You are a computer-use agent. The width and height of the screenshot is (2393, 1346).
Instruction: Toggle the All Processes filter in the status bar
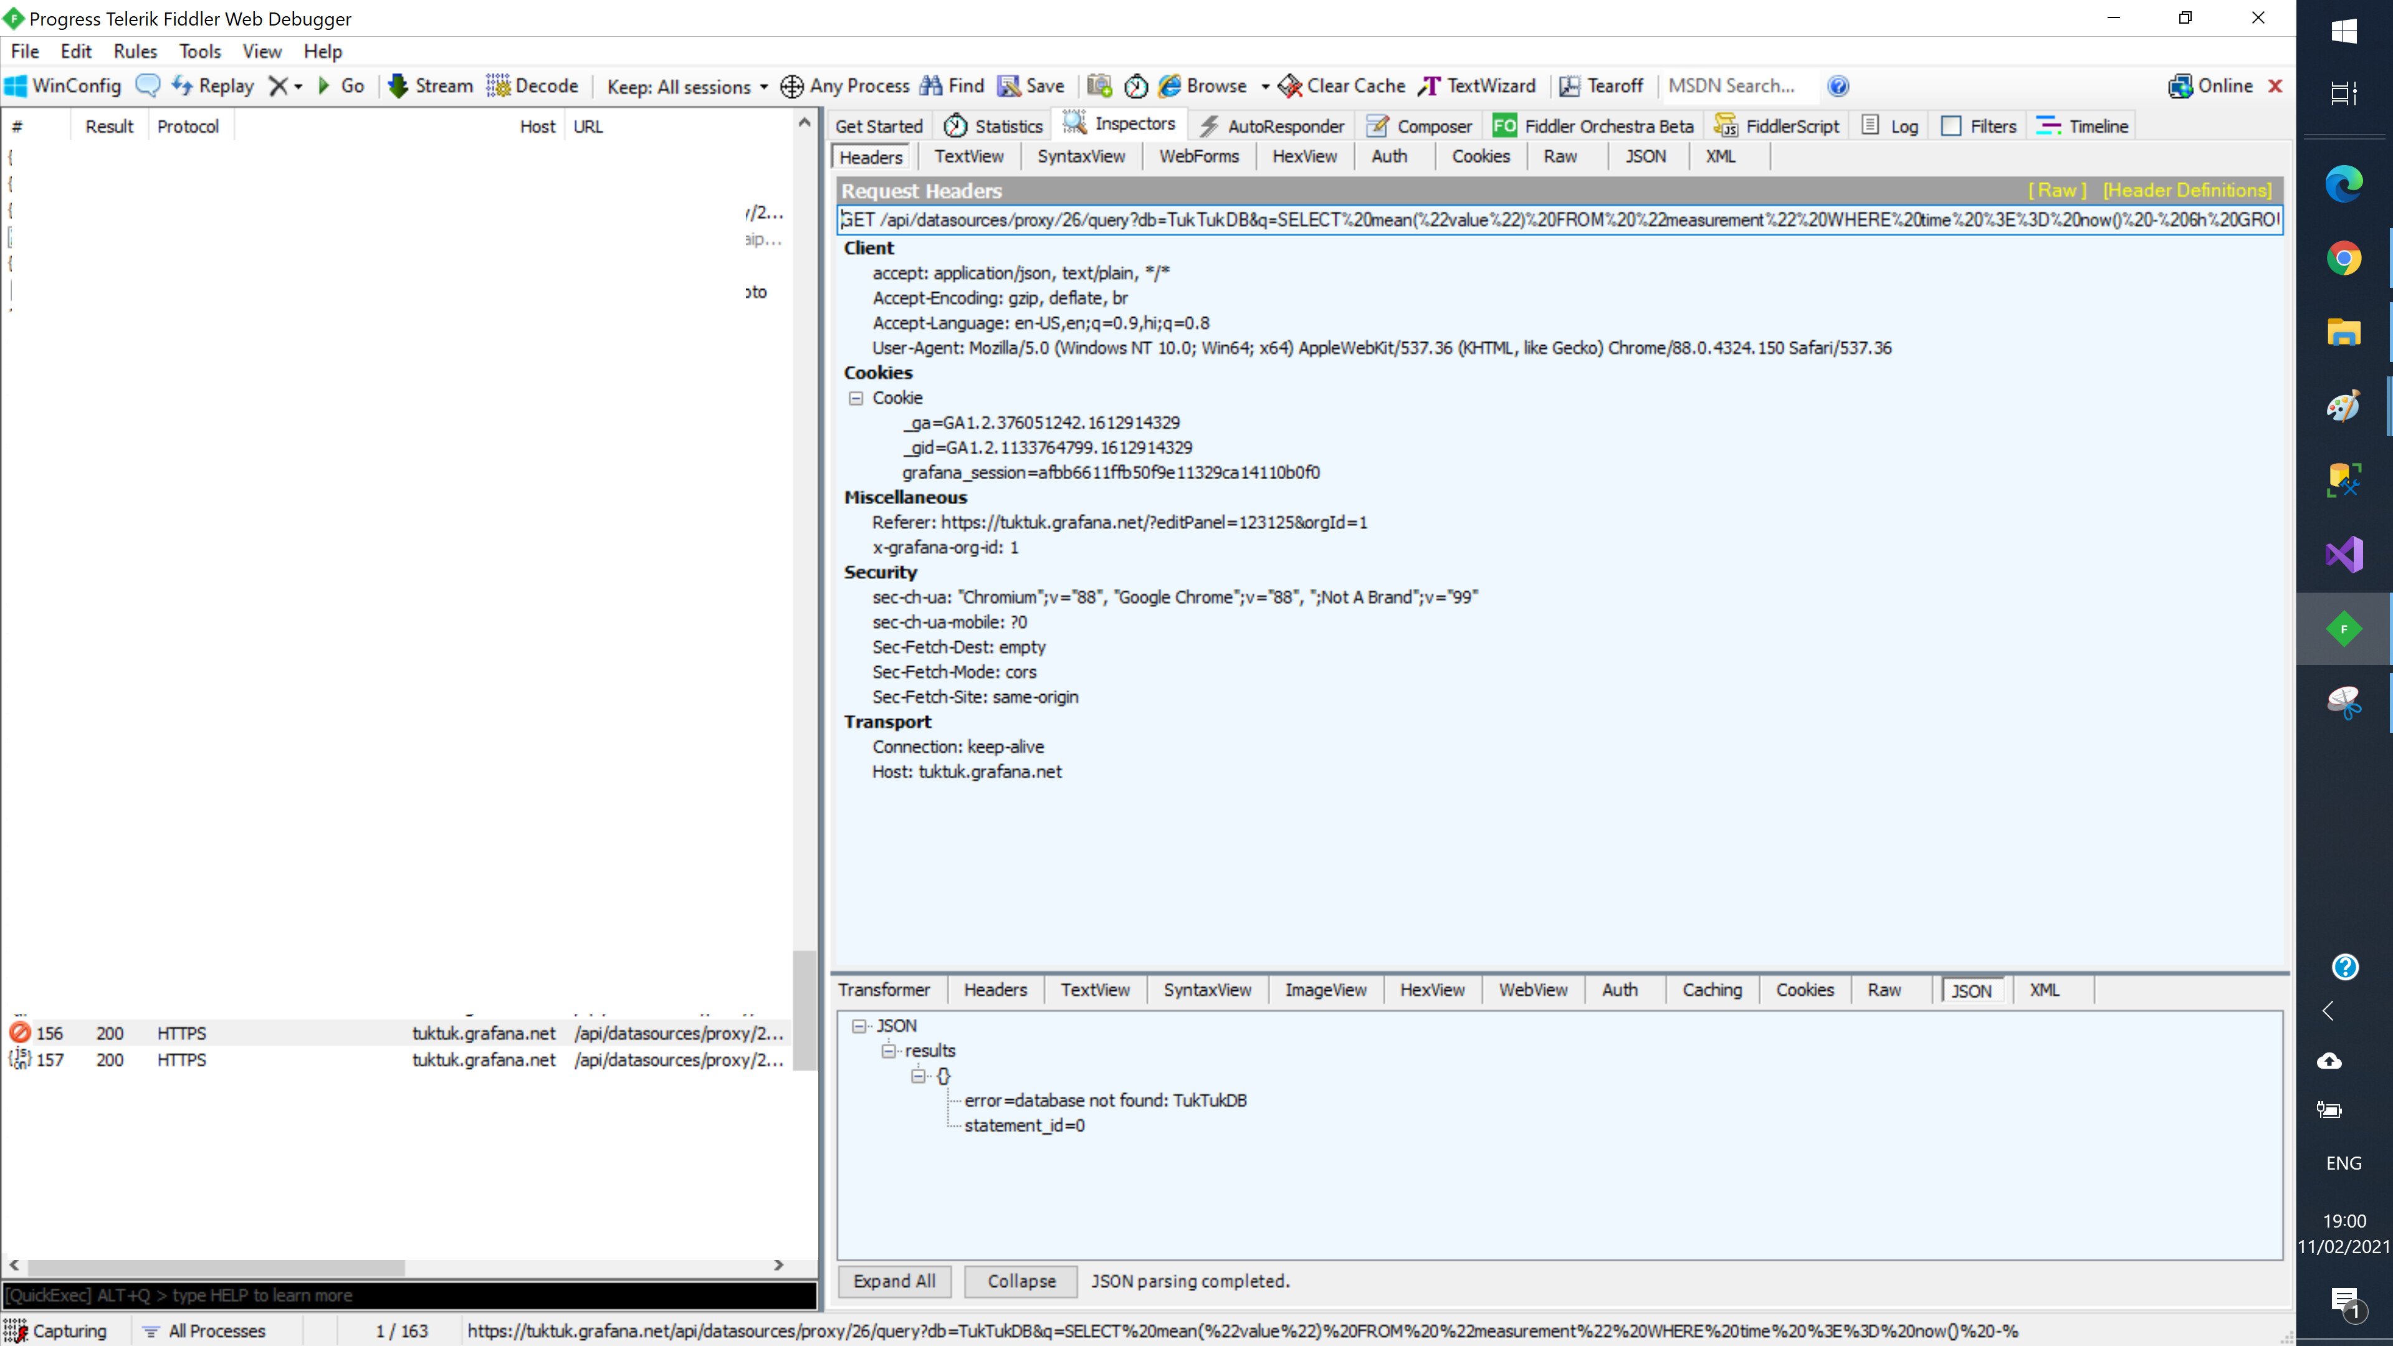click(x=204, y=1330)
